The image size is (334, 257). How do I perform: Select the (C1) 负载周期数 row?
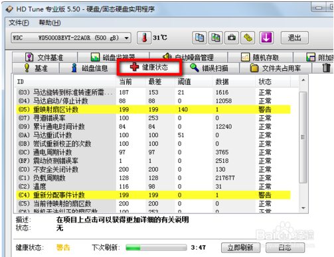153,178
